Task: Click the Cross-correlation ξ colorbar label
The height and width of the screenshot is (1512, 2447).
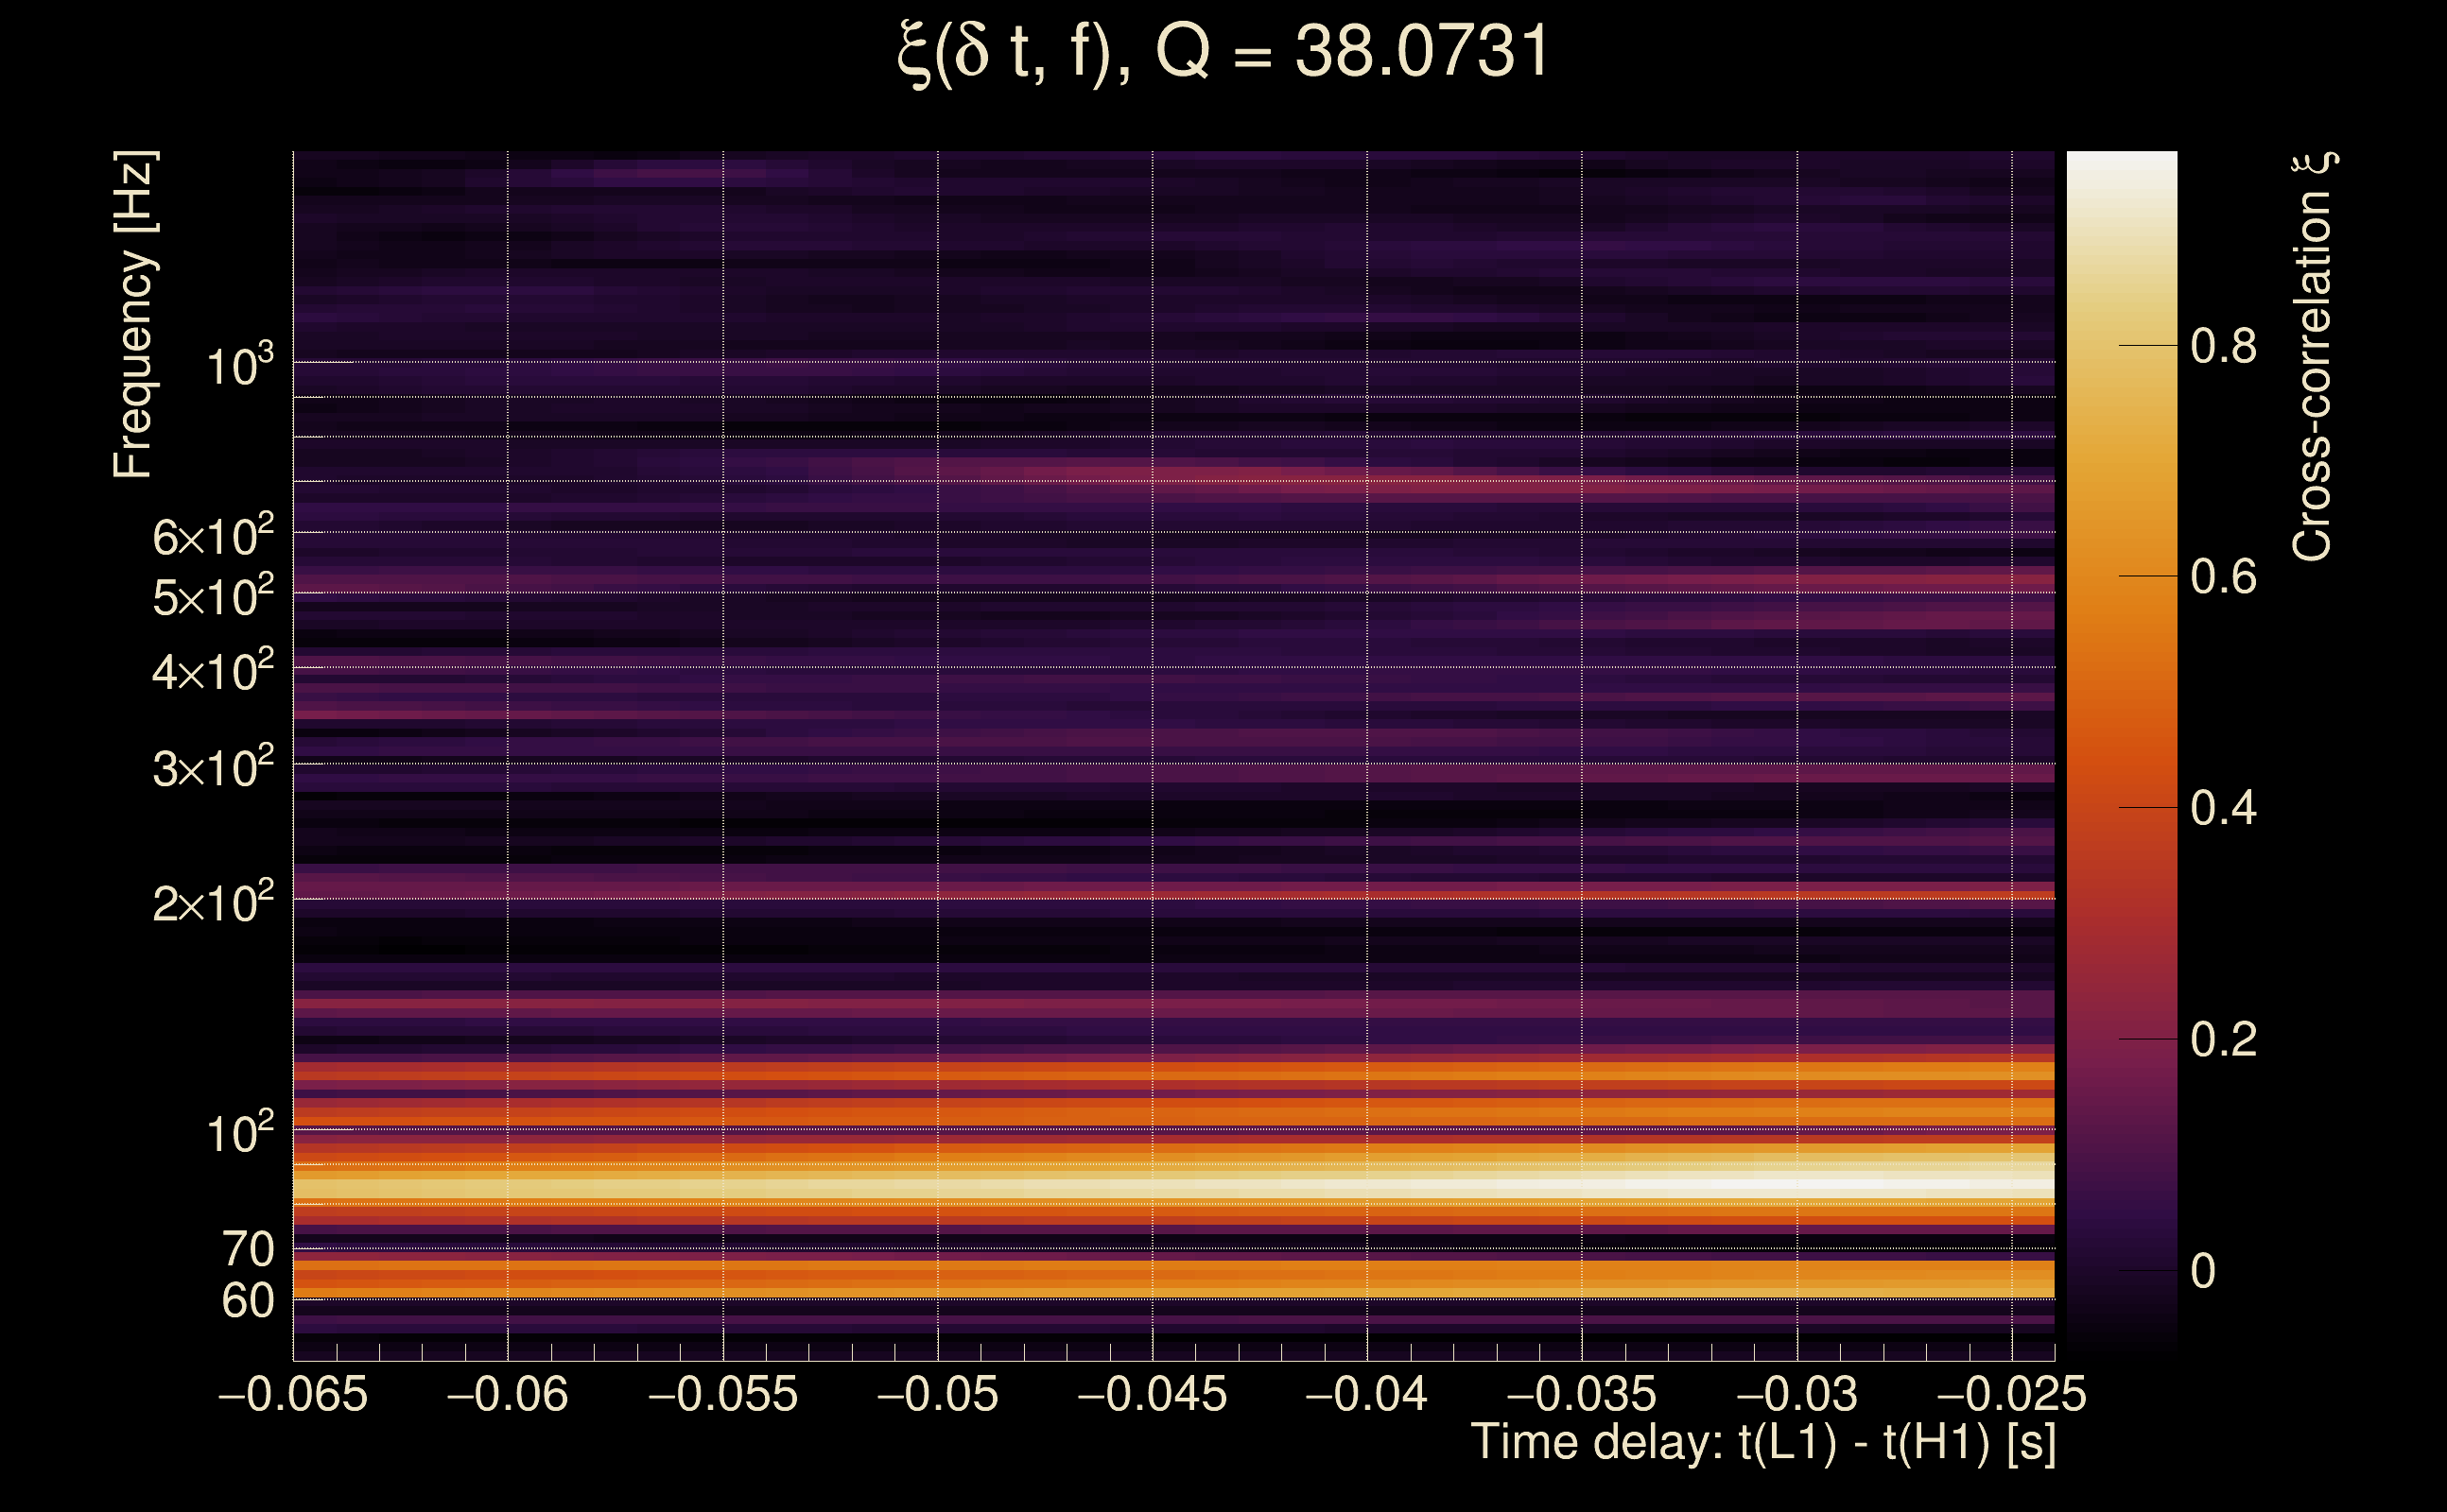Action: pos(2313,357)
